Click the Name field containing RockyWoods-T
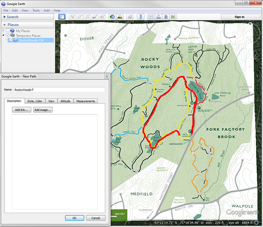263x227 pixels. [x=59, y=90]
